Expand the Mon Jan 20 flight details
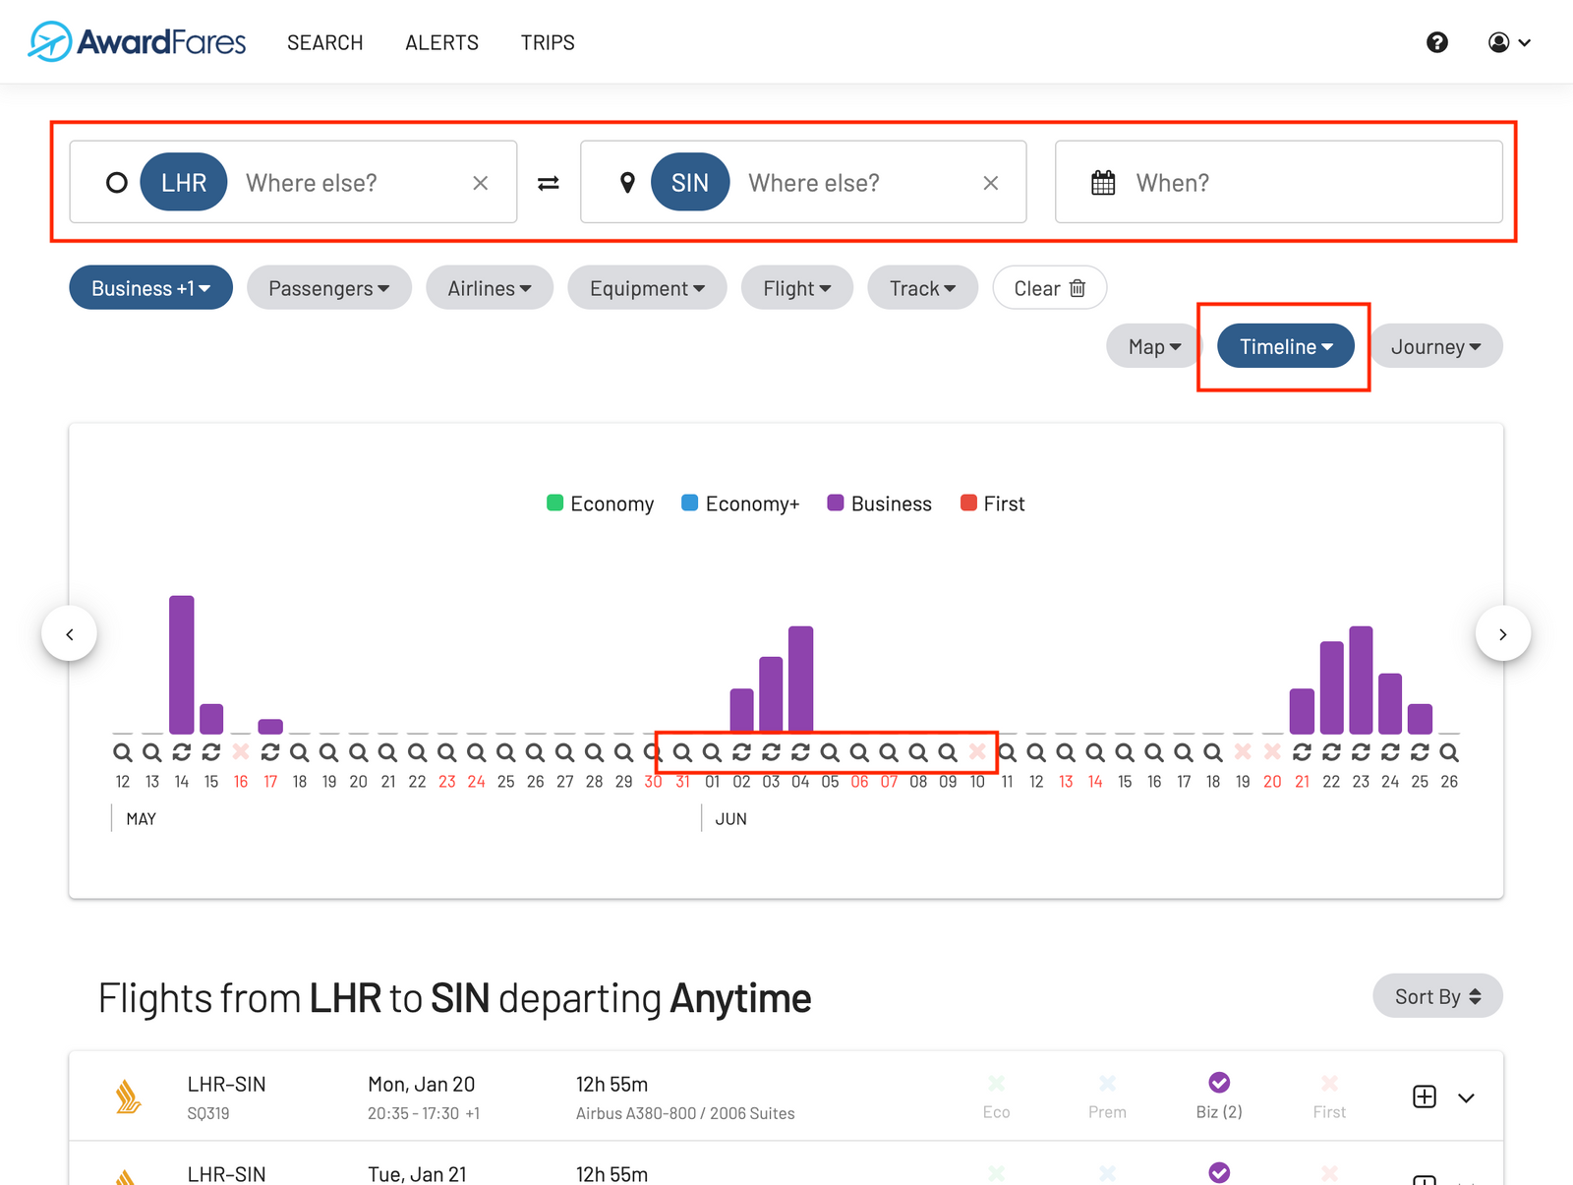Image resolution: width=1573 pixels, height=1185 pixels. click(x=1466, y=1097)
